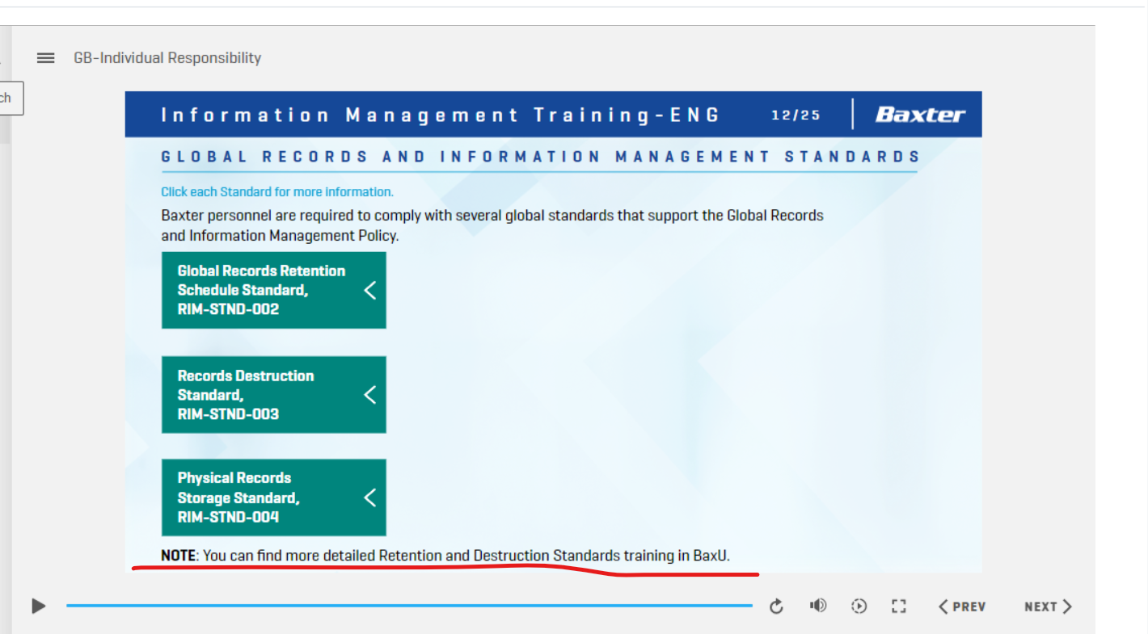
Task: Click 'Click each Standard for more information' text
Action: click(277, 192)
